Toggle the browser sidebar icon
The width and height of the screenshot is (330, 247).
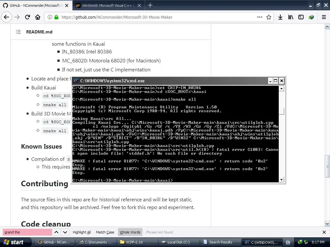(301, 17)
